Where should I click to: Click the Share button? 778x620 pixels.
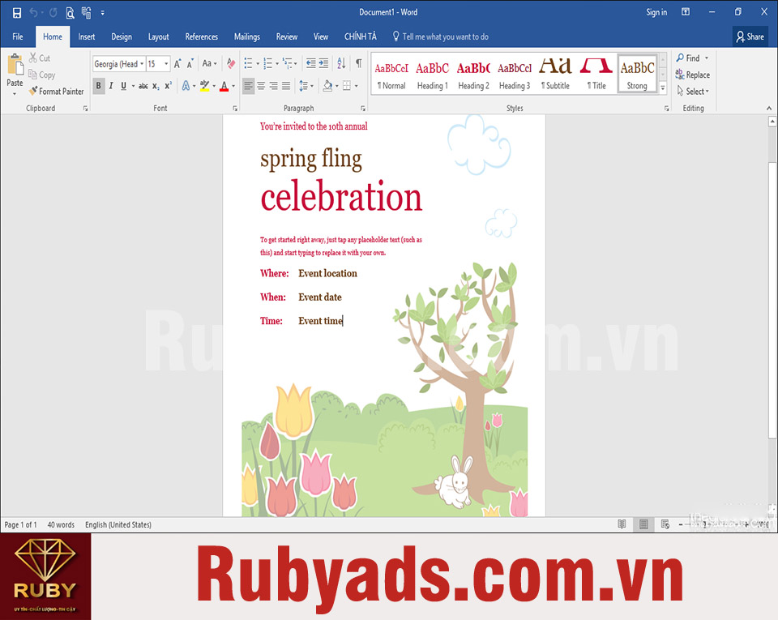pos(750,36)
